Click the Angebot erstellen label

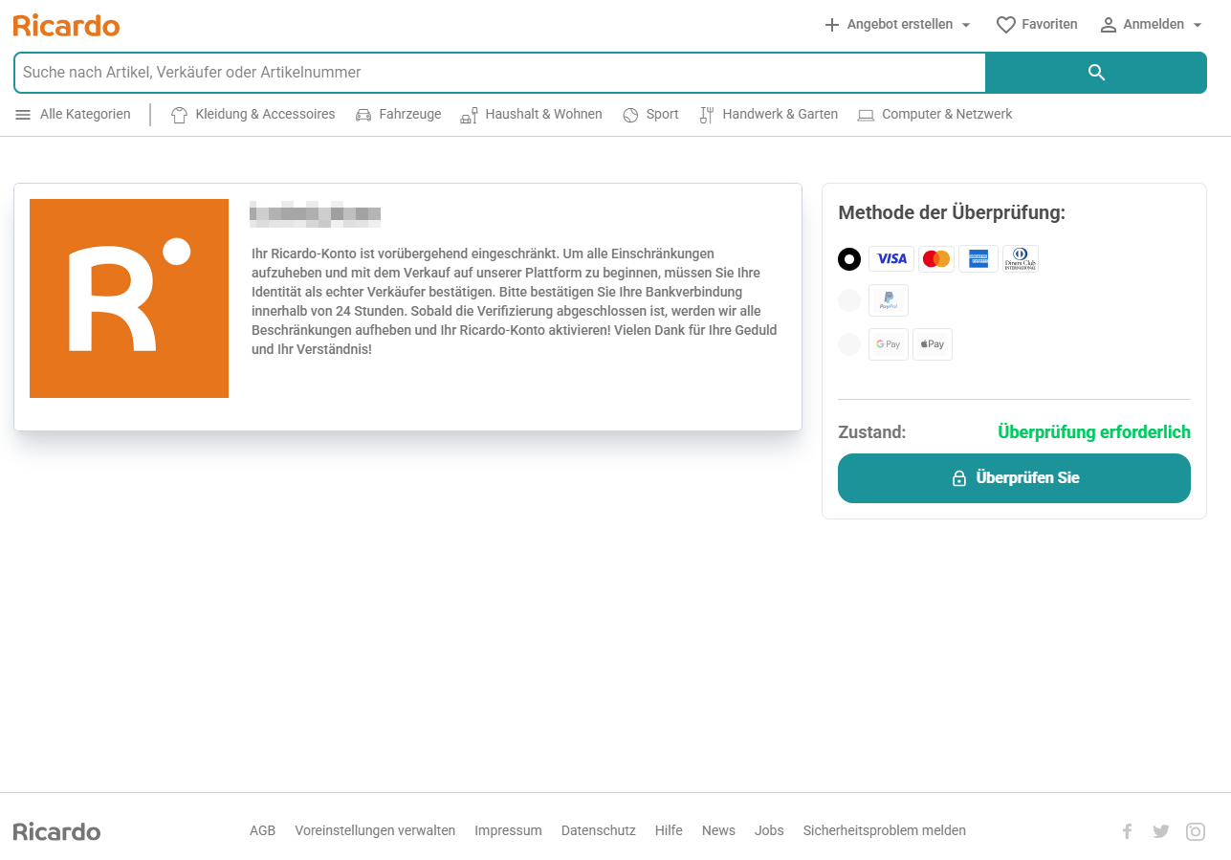[x=900, y=25]
